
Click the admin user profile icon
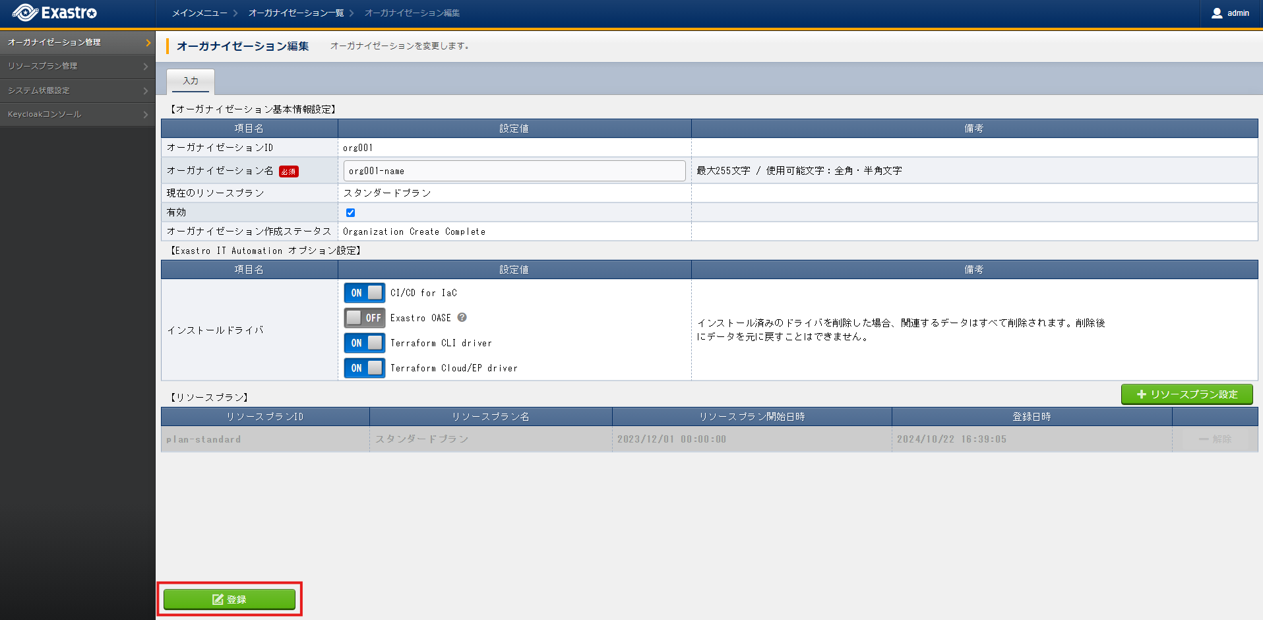[x=1217, y=13]
